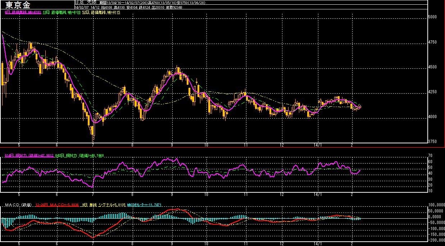Click the cyan MACDオシレーター legend
Screen dimensions: 445x246
tap(144, 205)
